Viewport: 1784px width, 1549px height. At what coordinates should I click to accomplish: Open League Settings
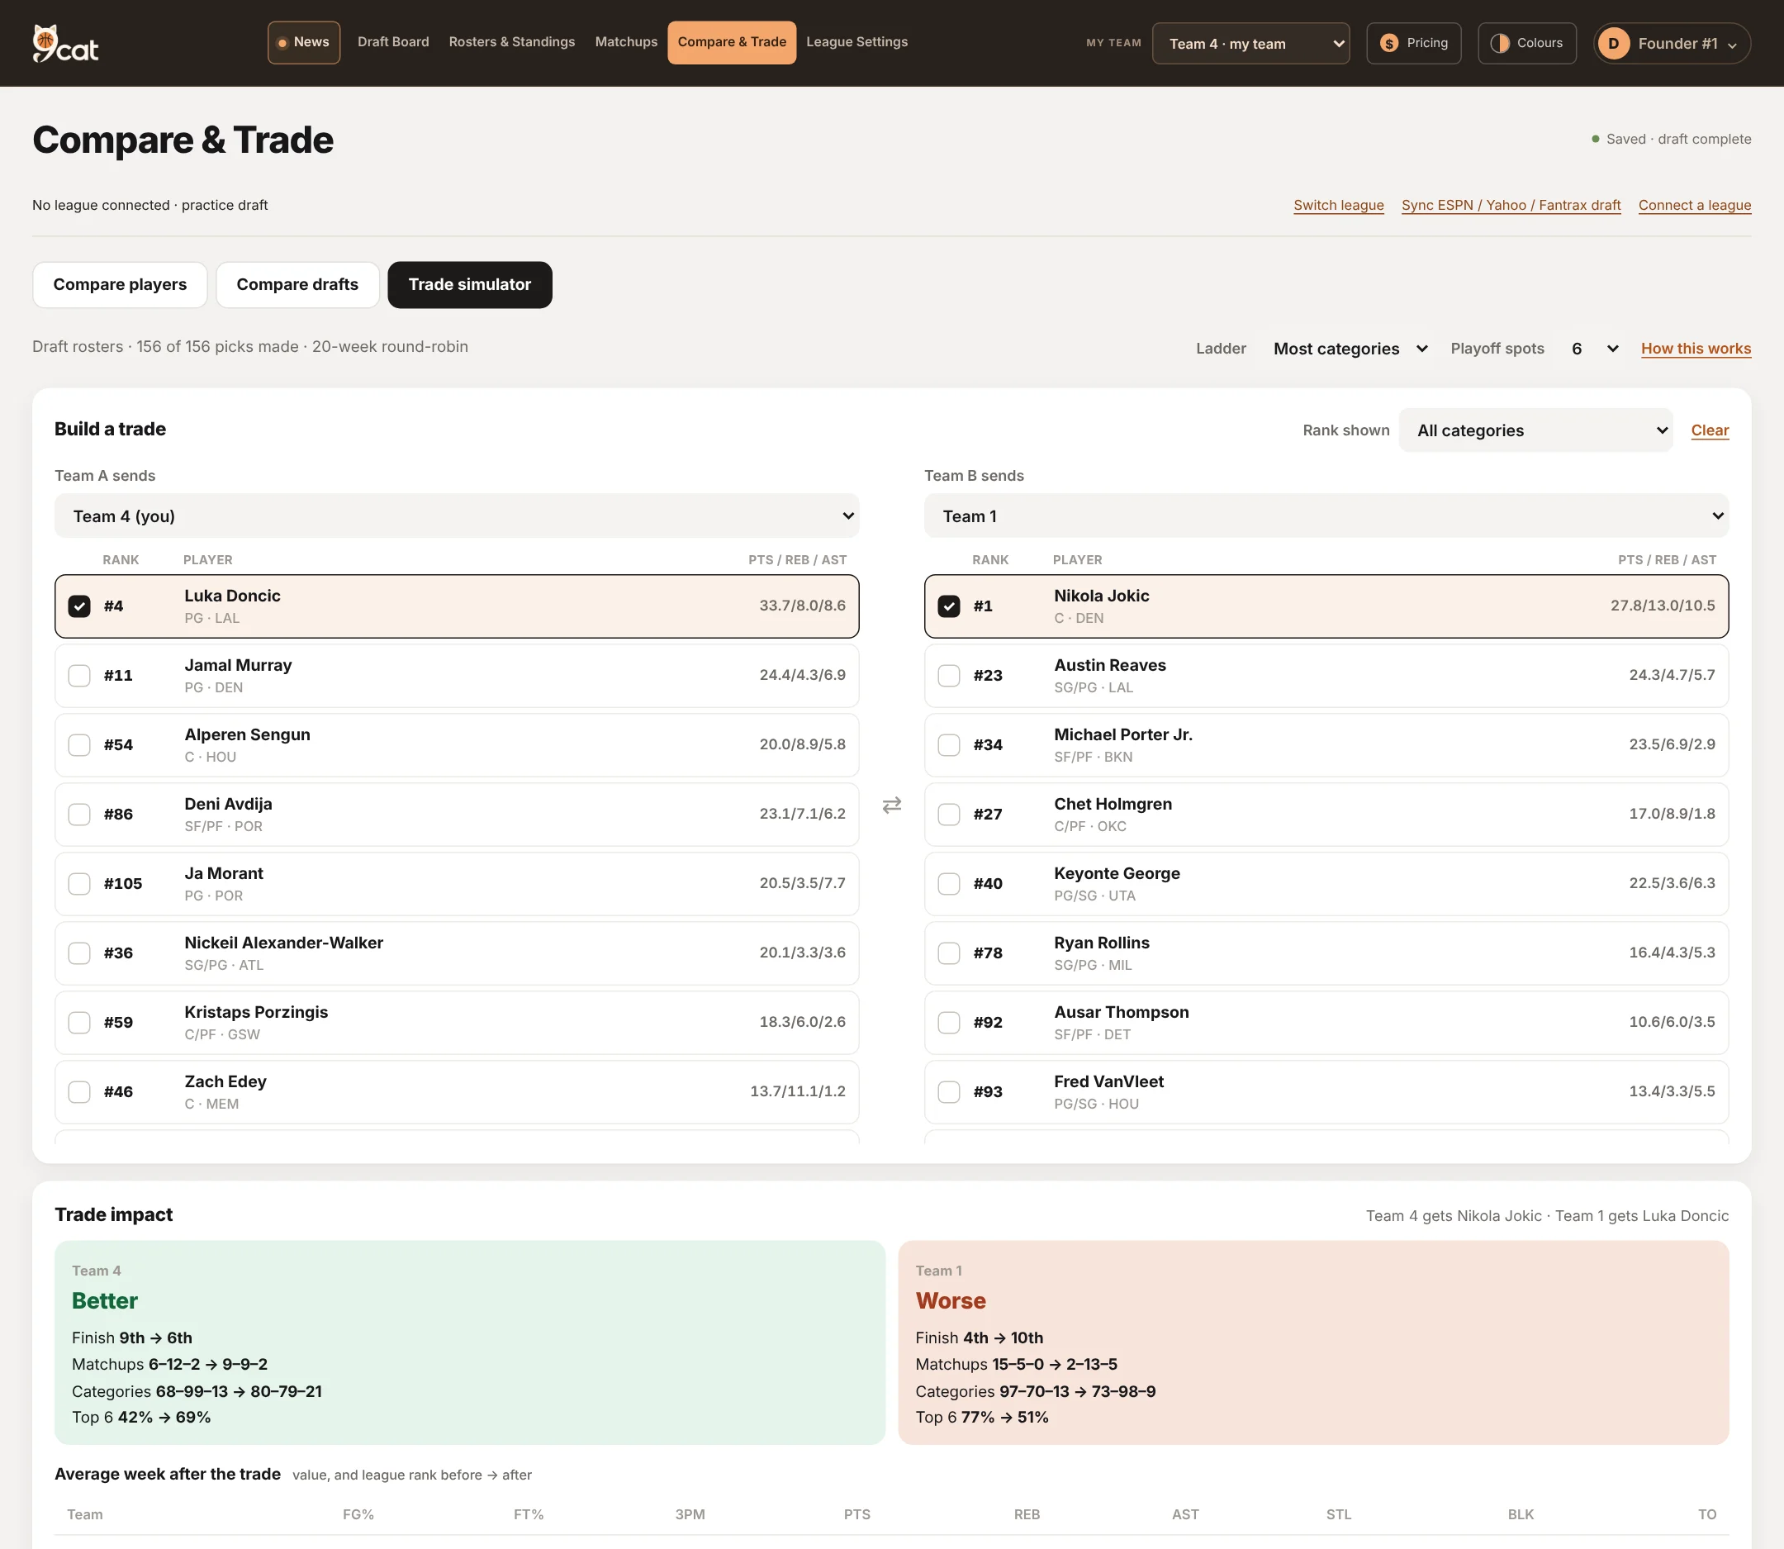pyautogui.click(x=856, y=42)
